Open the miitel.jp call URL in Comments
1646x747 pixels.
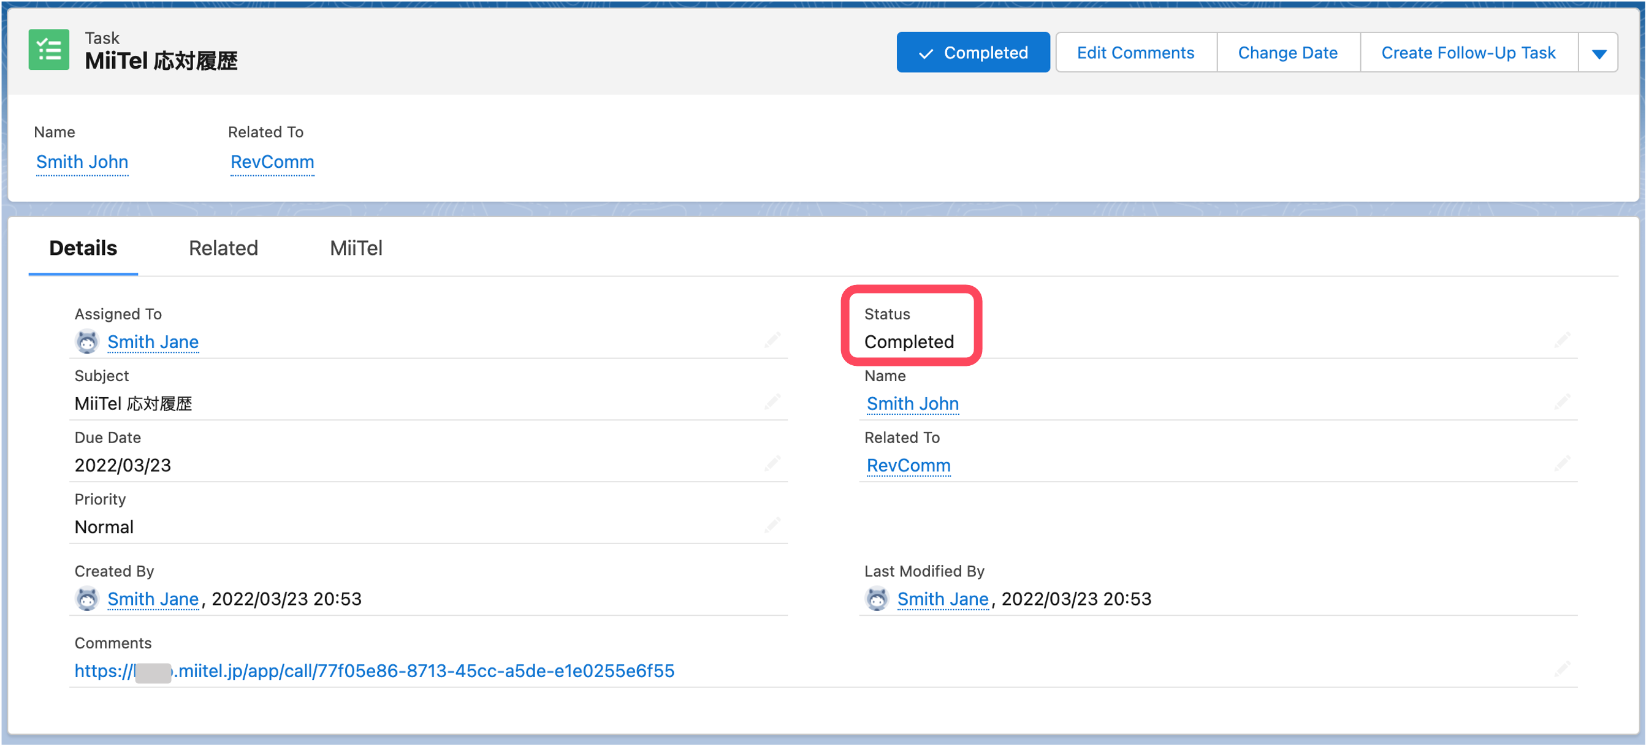(x=374, y=671)
